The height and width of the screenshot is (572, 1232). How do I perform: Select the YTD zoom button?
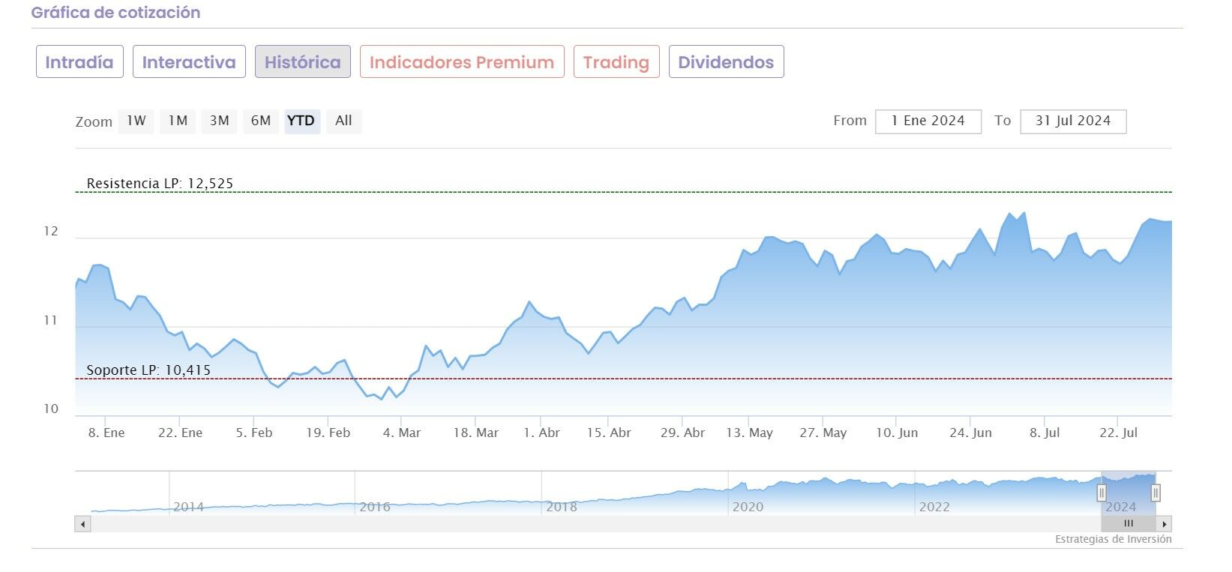(301, 121)
